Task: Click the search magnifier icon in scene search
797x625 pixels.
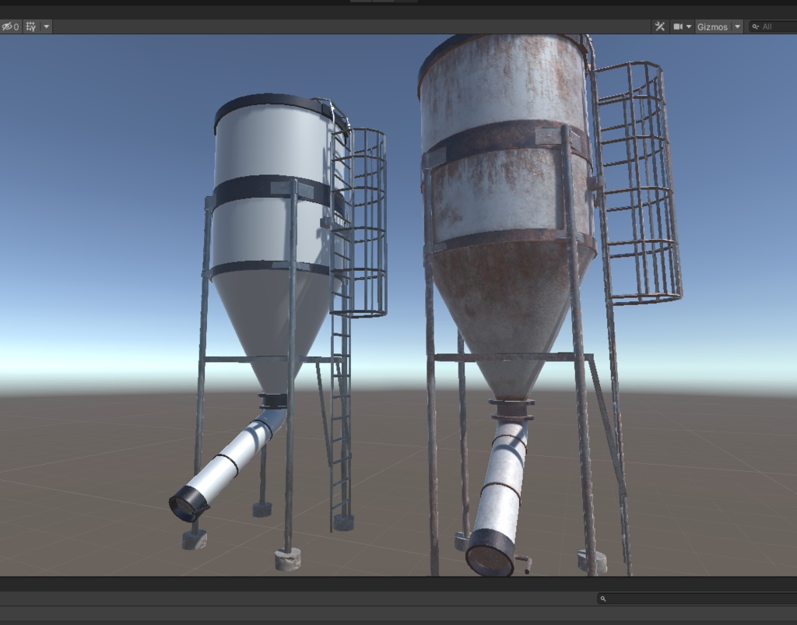Action: coord(756,26)
